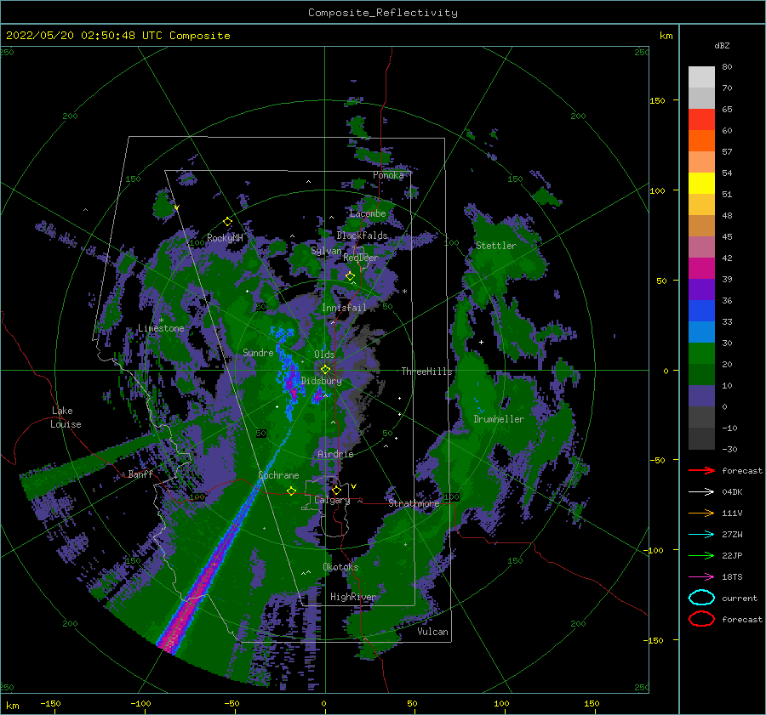This screenshot has width=766, height=715.
Task: Click the Vulcan city label
Action: click(432, 632)
